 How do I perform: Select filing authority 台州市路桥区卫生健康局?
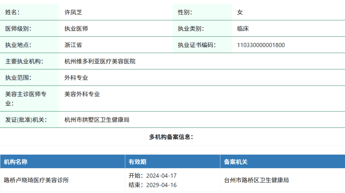[x=257, y=180]
